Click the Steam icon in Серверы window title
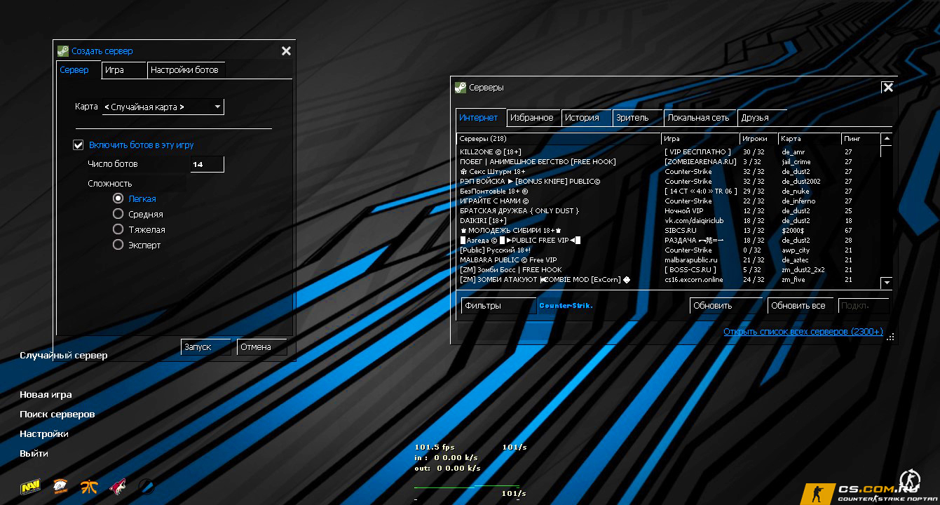Screen dimensions: 940x505 click(x=461, y=88)
